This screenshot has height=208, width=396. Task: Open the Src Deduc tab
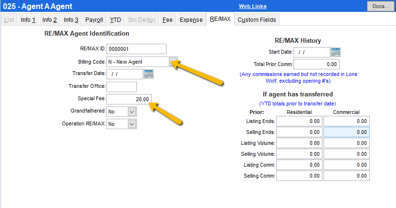[142, 19]
